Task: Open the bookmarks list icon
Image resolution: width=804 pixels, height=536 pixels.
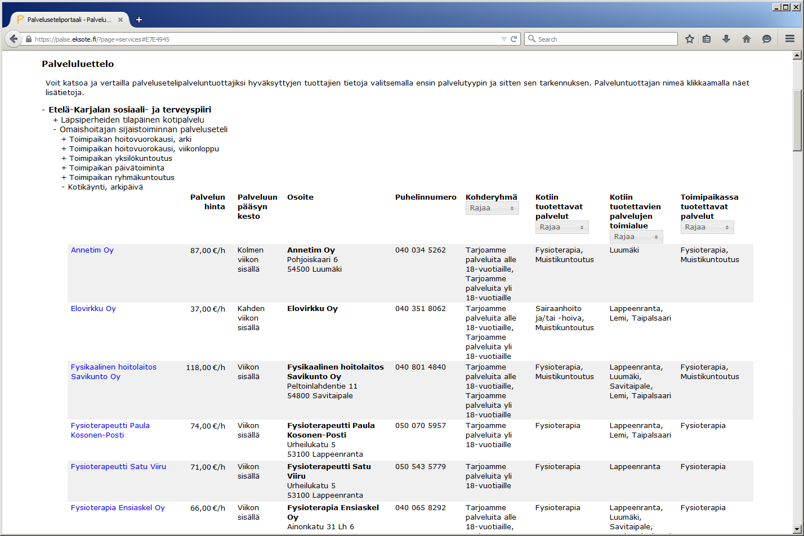Action: 707,39
